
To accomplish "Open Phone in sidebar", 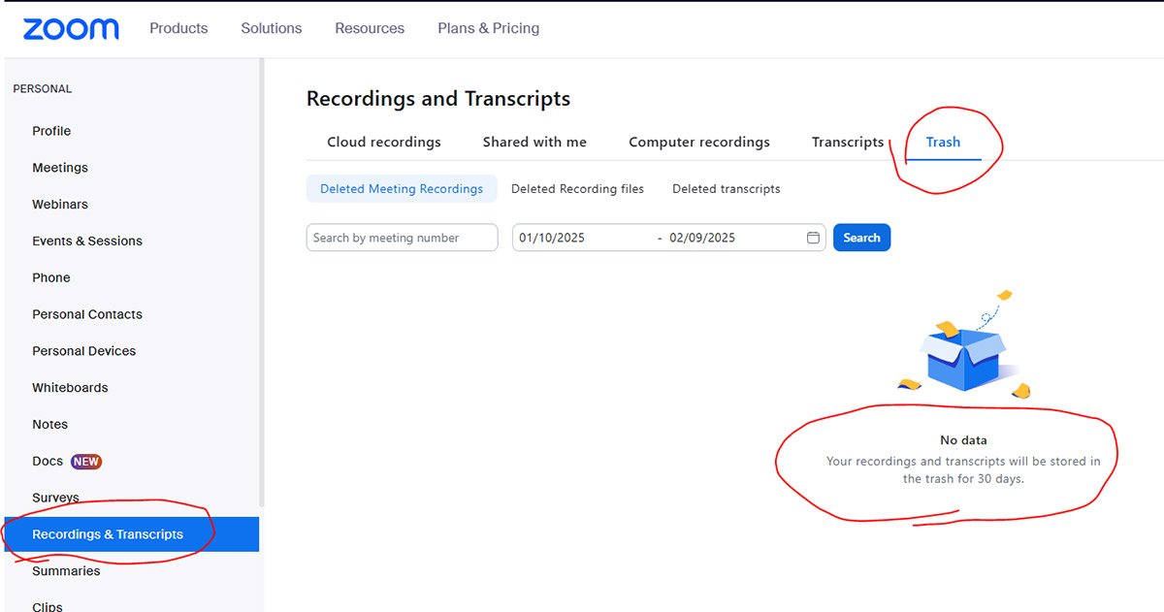I will click(x=51, y=277).
